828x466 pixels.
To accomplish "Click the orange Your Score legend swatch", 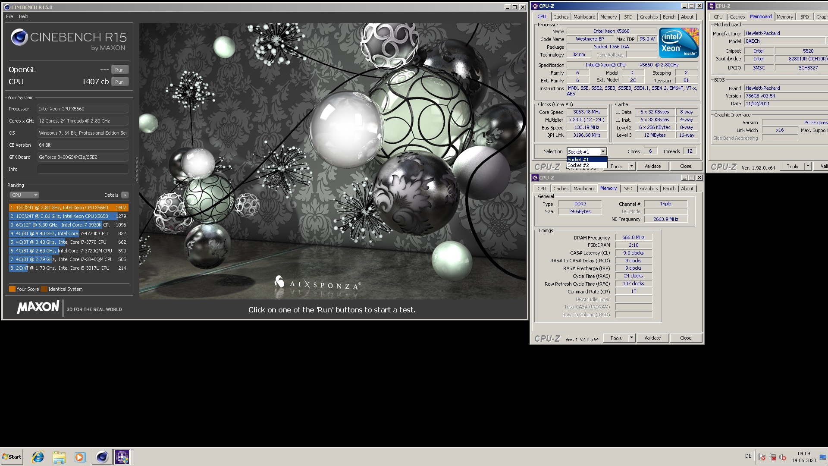I will [12, 289].
